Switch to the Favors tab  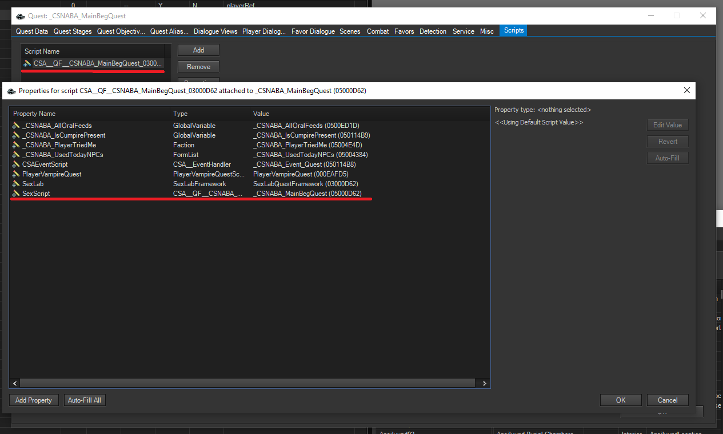tap(404, 31)
